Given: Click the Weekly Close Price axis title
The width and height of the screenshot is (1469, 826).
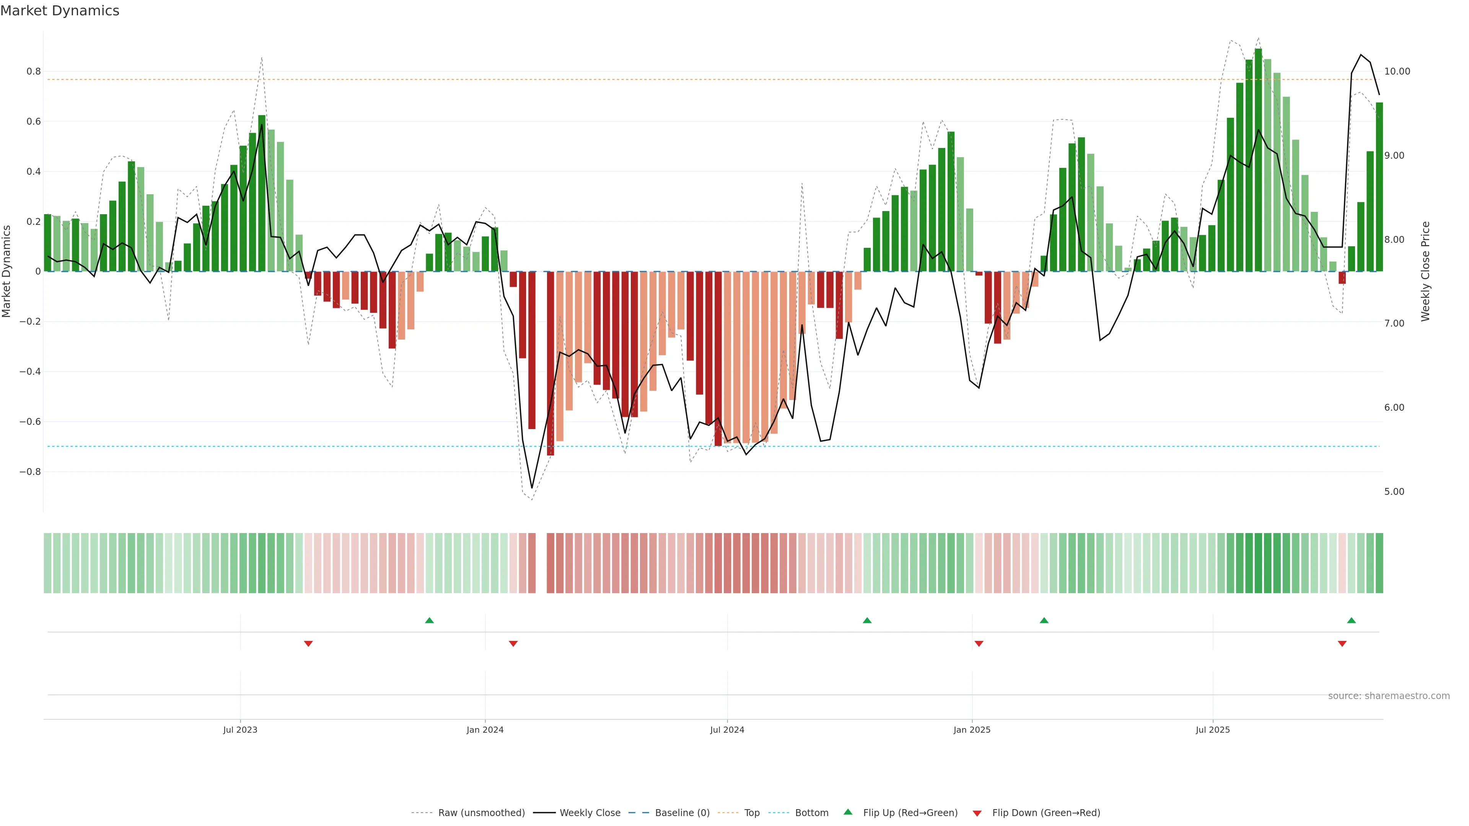Looking at the screenshot, I should 1425,272.
